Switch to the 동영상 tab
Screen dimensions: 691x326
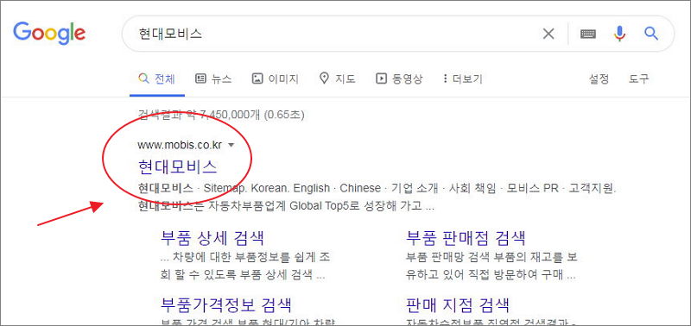click(399, 79)
